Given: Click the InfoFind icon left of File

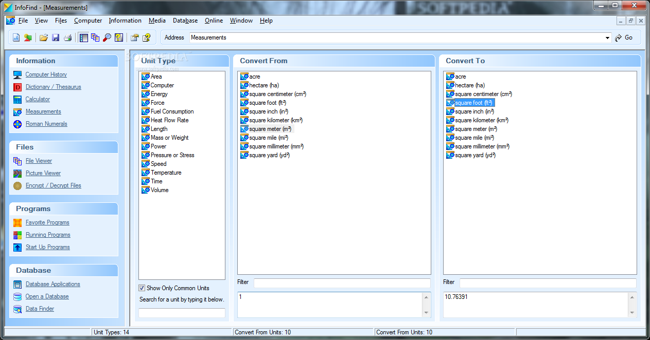Looking at the screenshot, I should pos(10,21).
